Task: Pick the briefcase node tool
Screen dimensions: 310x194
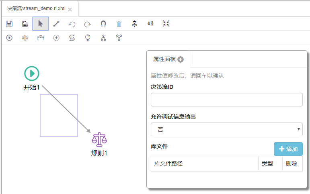Action: [x=41, y=38]
